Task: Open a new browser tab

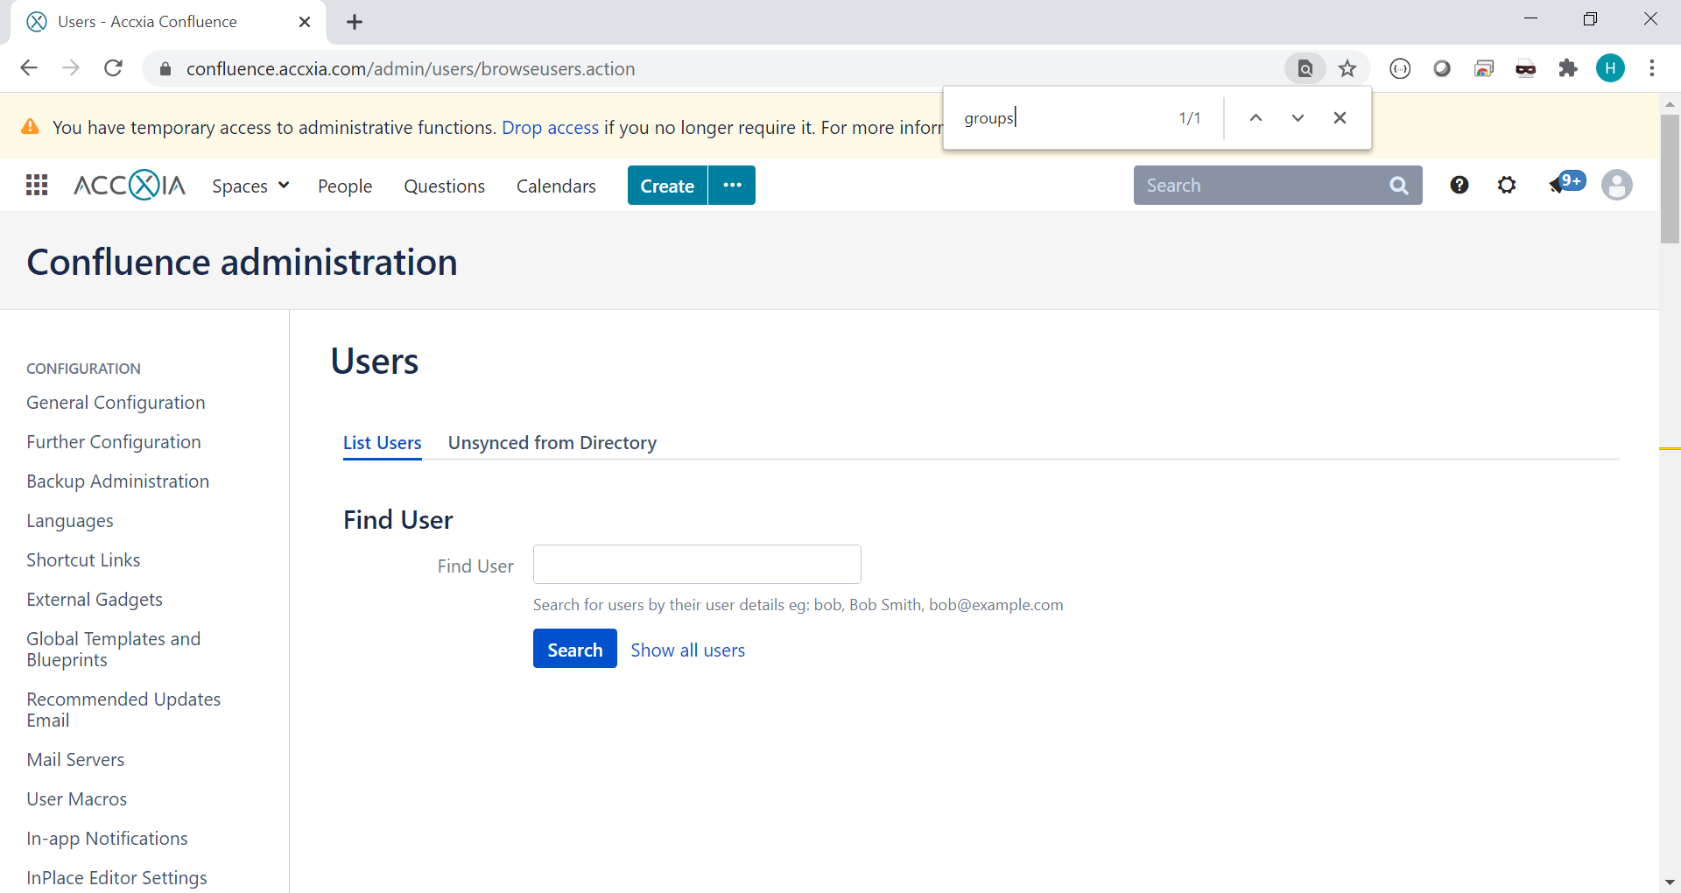Action: (355, 22)
